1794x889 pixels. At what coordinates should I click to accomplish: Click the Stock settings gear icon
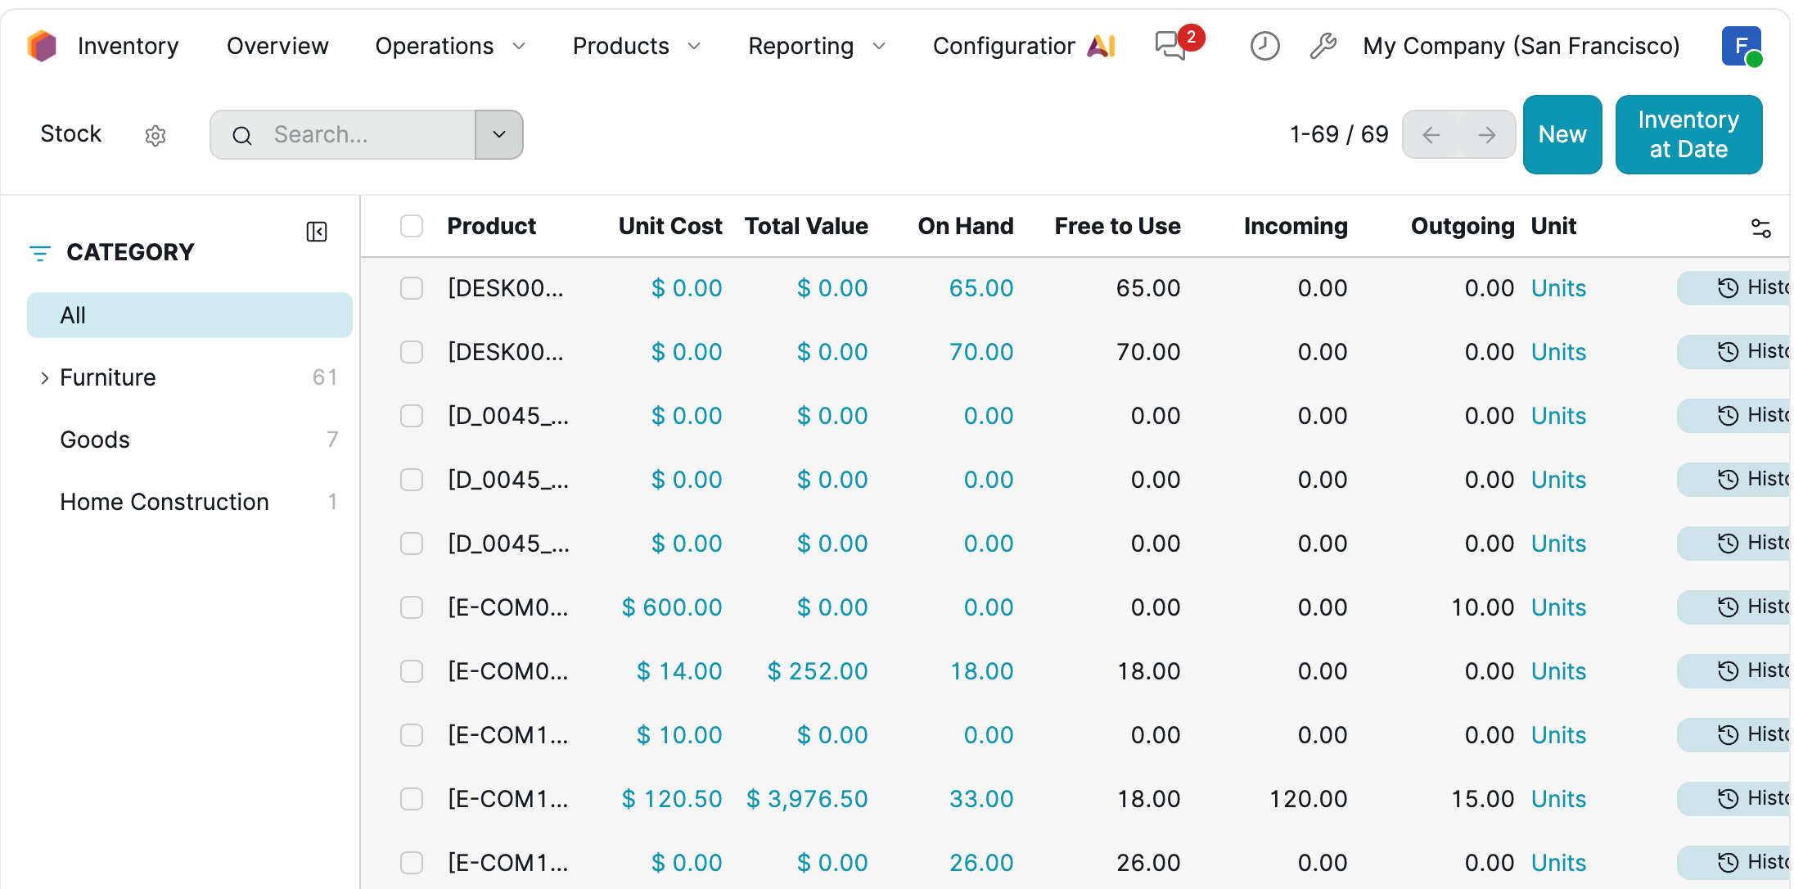pyautogui.click(x=156, y=135)
